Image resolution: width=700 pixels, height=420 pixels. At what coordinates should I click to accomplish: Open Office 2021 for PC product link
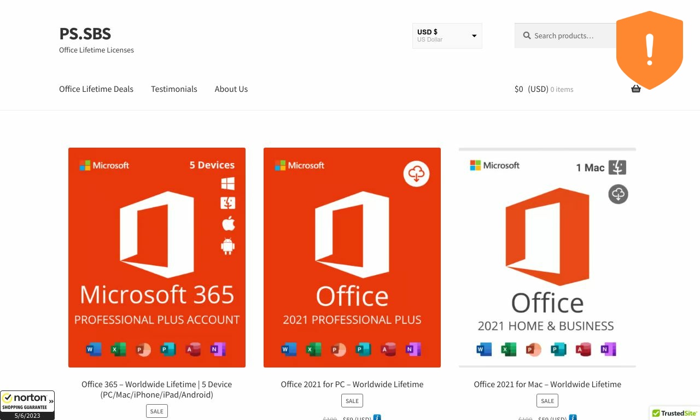tap(352, 384)
